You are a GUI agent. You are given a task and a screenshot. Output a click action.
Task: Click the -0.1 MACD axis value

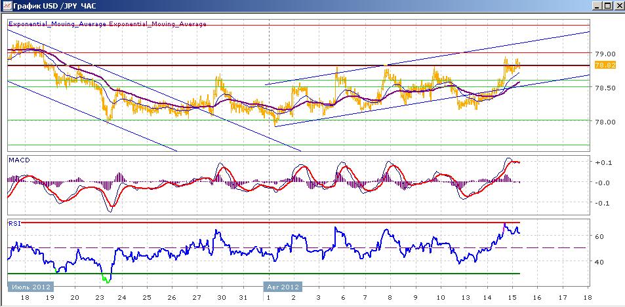602,203
